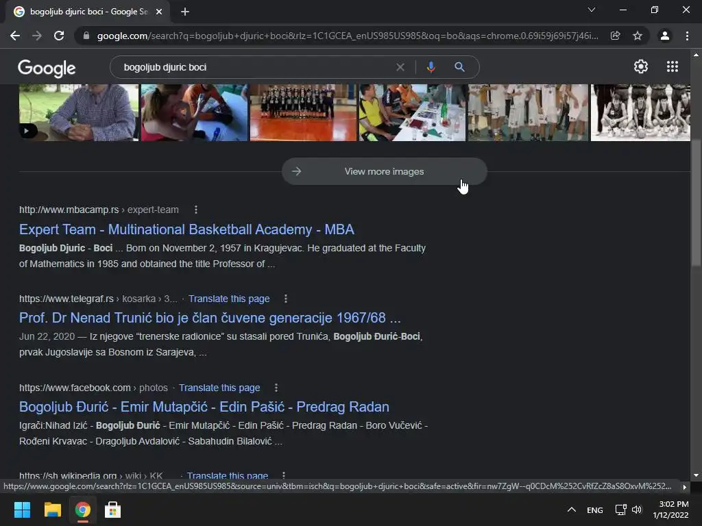702x526 pixels.
Task: Show hidden system tray icons
Action: (572, 510)
